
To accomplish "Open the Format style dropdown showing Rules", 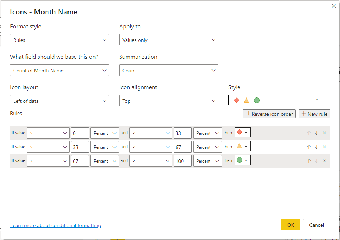I will (59, 40).
